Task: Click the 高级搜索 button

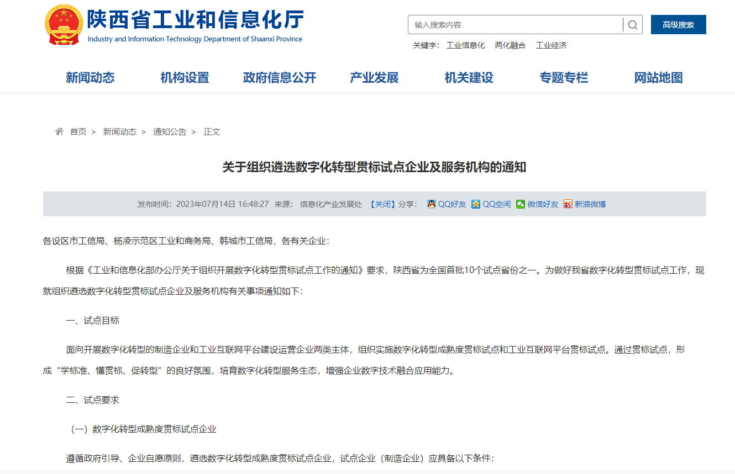Action: pos(679,25)
